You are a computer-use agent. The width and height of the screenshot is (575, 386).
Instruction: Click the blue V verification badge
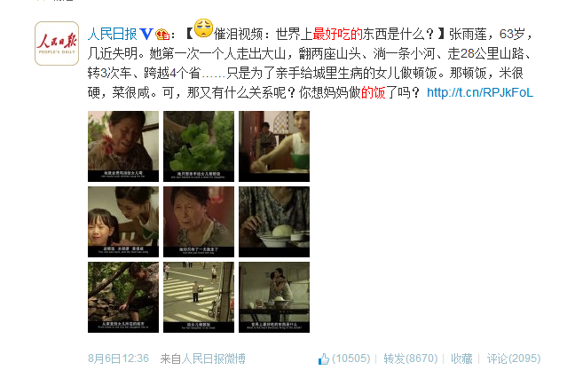pos(146,35)
